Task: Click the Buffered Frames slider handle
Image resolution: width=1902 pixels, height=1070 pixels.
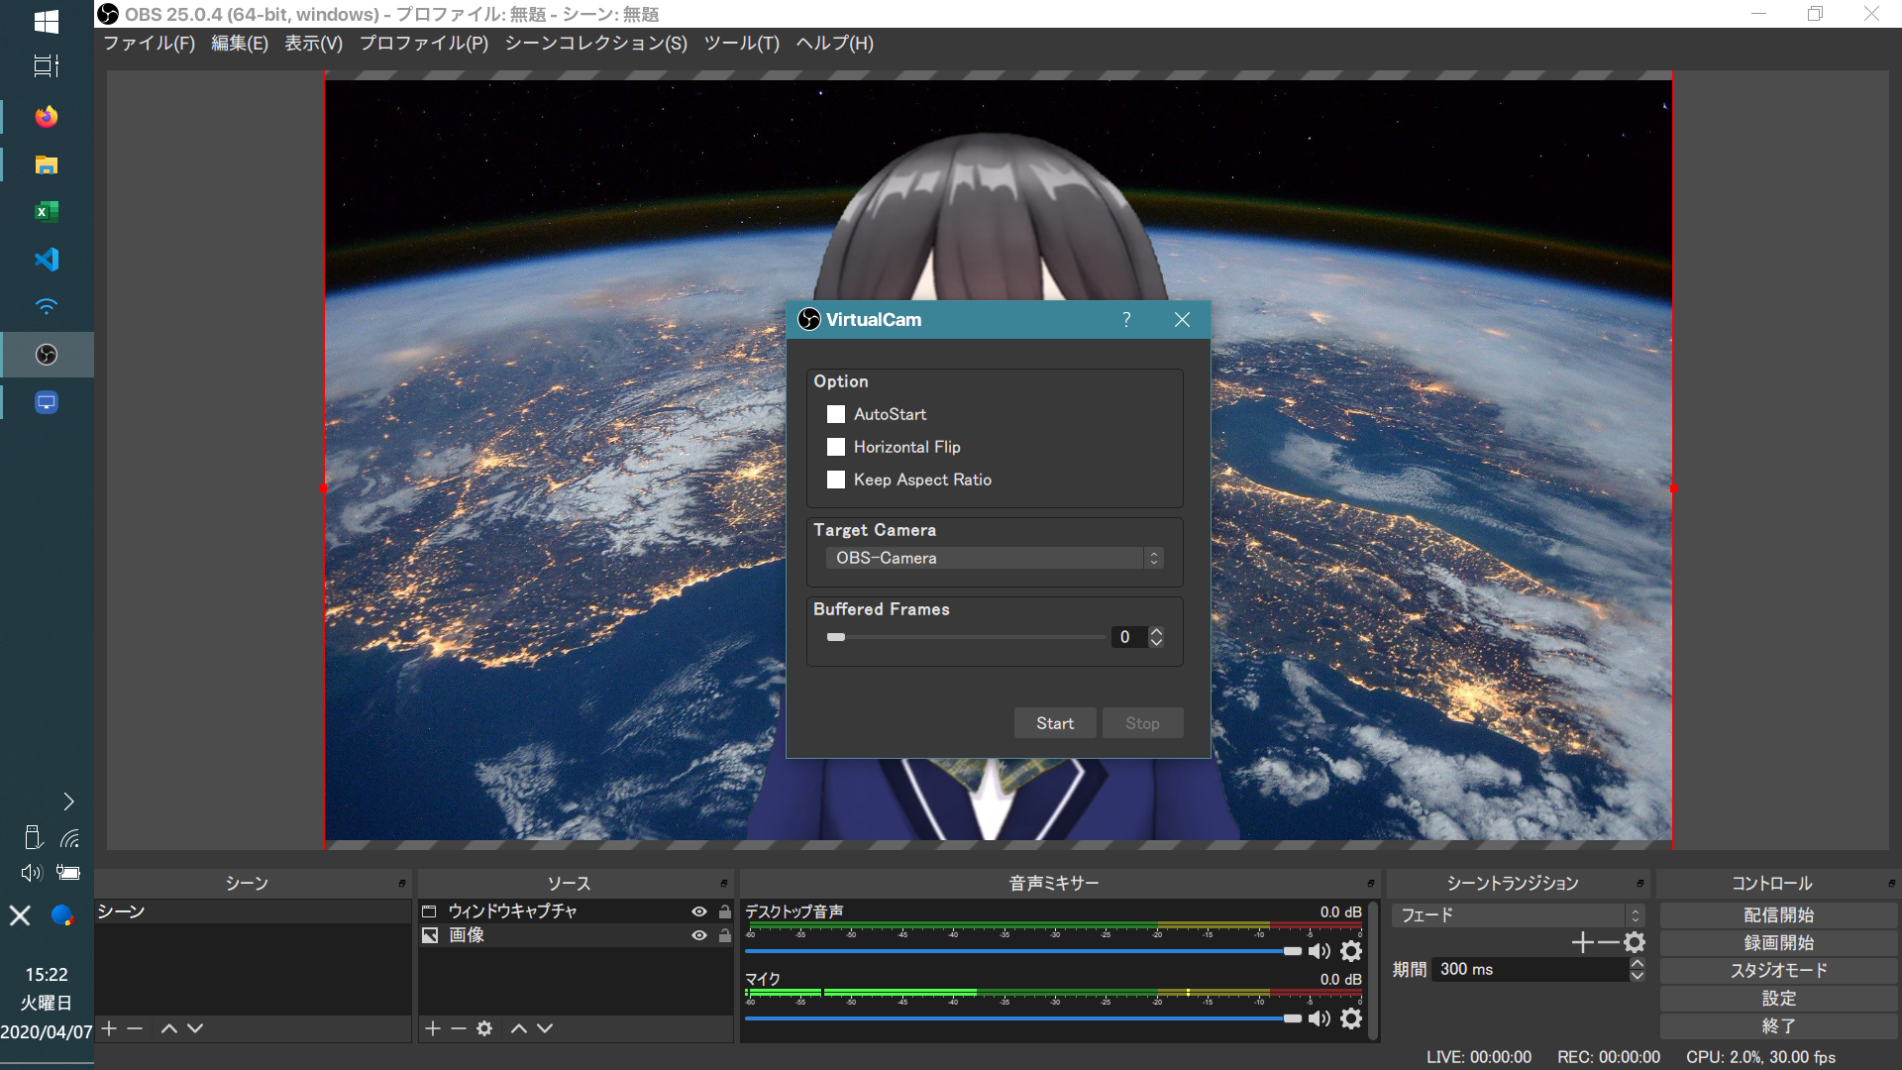Action: (836, 637)
